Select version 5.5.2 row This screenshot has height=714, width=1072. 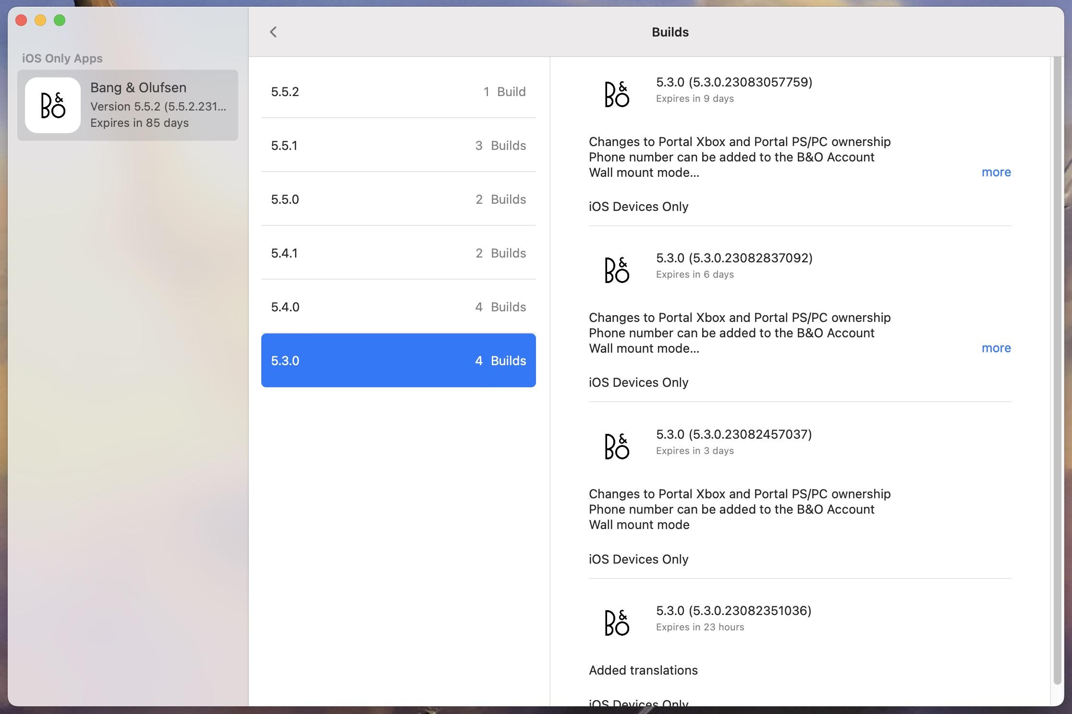pos(399,91)
